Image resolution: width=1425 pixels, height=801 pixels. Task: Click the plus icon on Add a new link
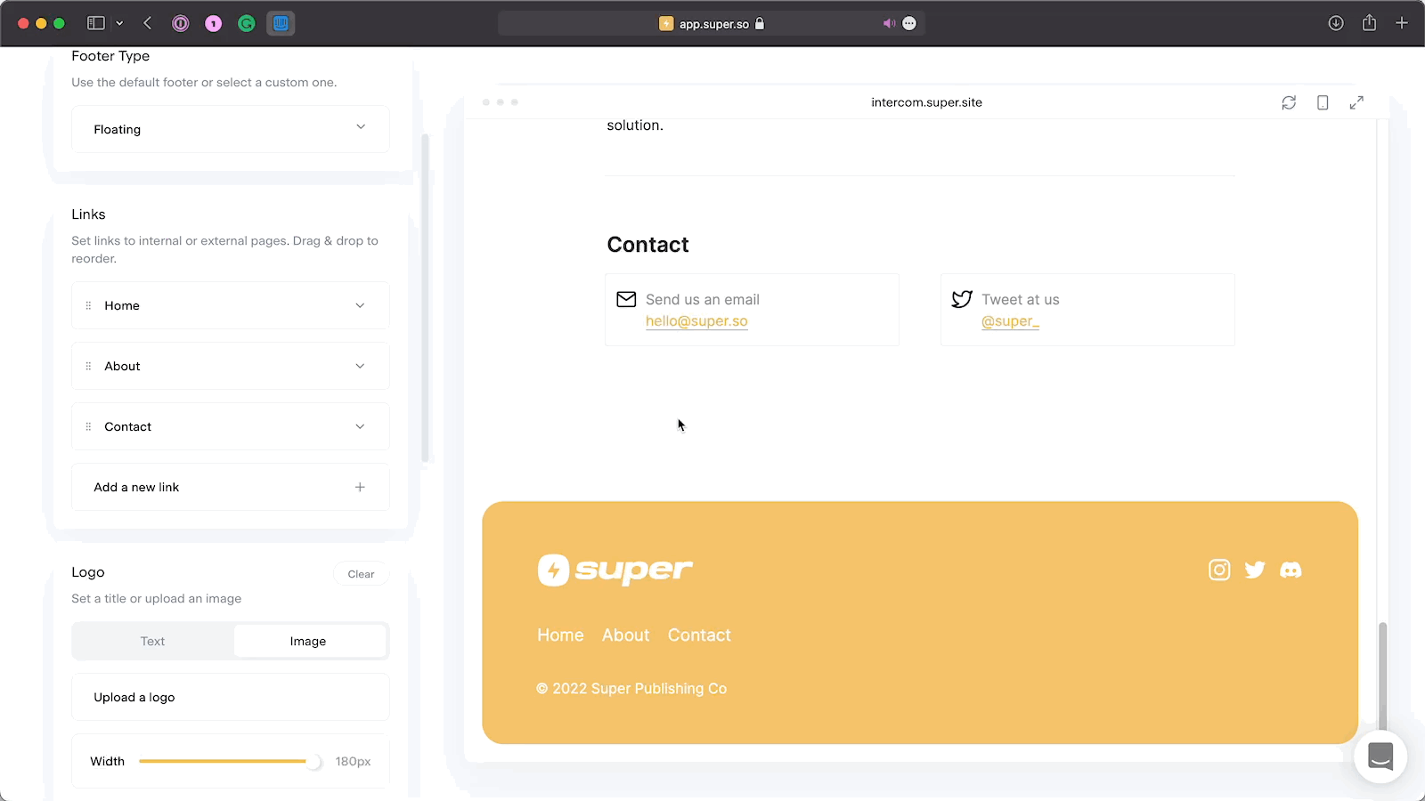pyautogui.click(x=360, y=487)
